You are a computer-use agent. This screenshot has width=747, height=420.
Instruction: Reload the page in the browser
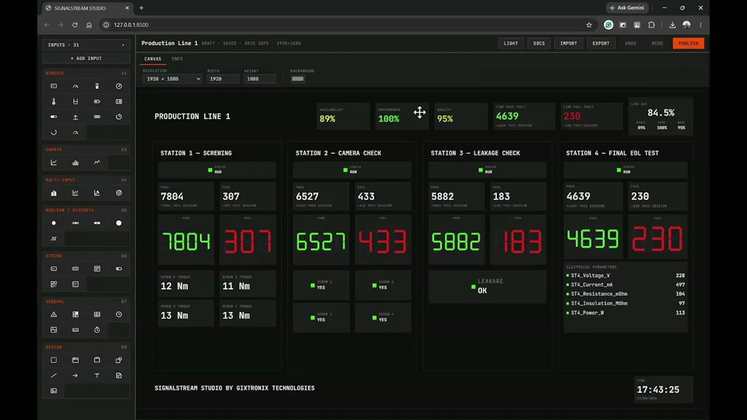[75, 25]
